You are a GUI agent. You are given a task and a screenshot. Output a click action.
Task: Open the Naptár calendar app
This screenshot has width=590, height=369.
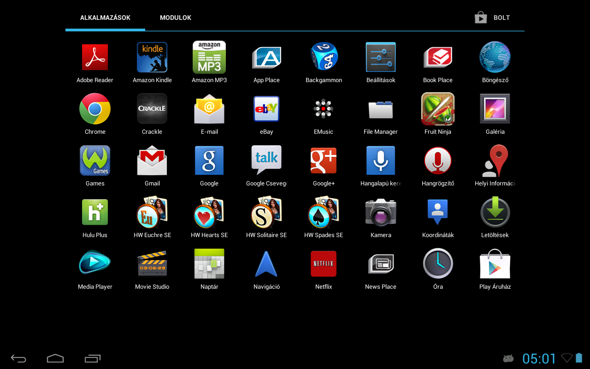209,264
